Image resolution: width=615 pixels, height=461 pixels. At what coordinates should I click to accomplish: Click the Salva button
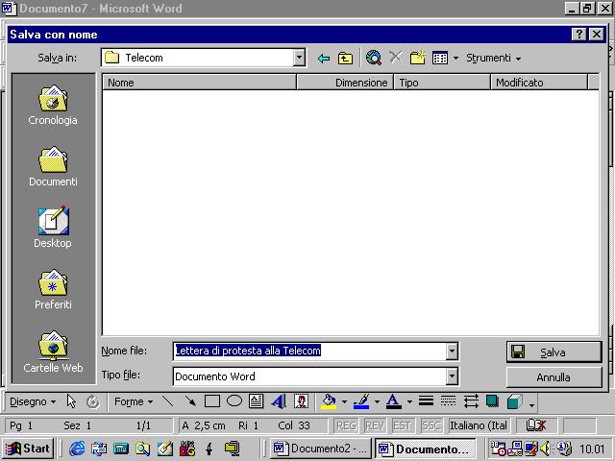tap(553, 352)
